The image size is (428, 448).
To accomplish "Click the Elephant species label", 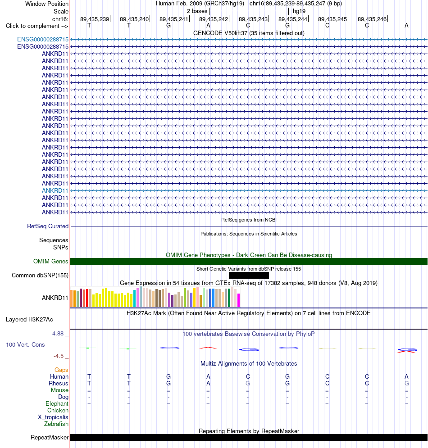I will 57,404.
